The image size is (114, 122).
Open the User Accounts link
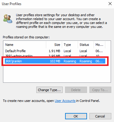tap(65, 101)
